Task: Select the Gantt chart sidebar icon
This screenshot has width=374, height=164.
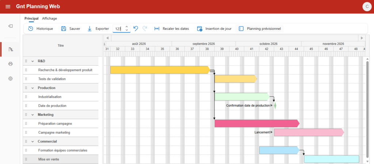Action: [10, 49]
